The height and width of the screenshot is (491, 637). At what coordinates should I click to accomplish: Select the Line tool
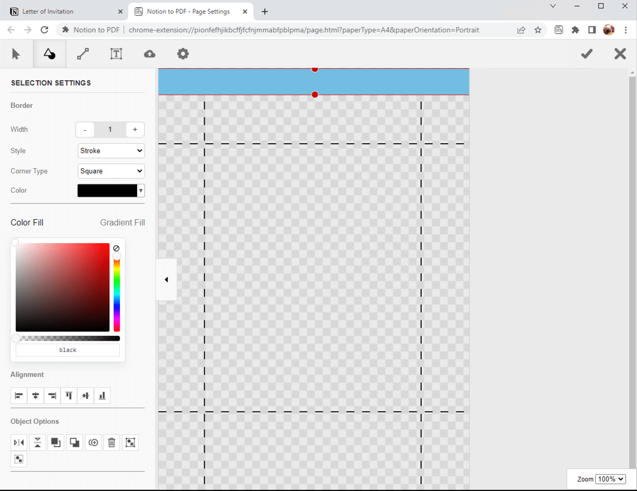(x=83, y=54)
